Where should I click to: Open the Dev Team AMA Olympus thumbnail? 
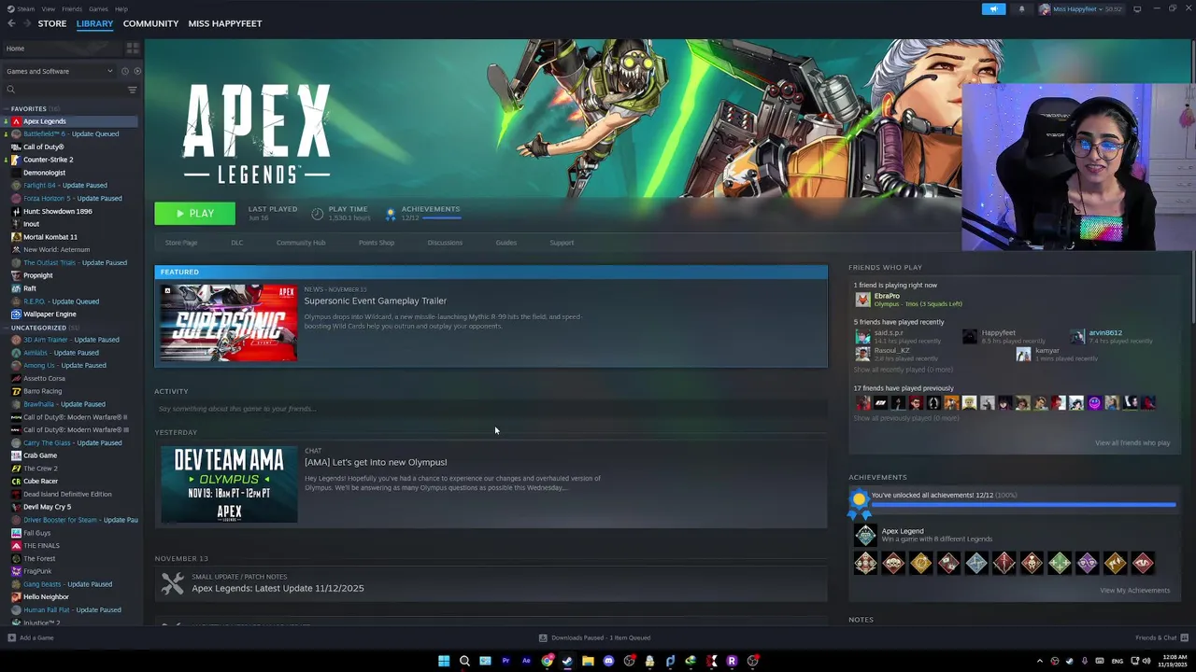point(229,484)
